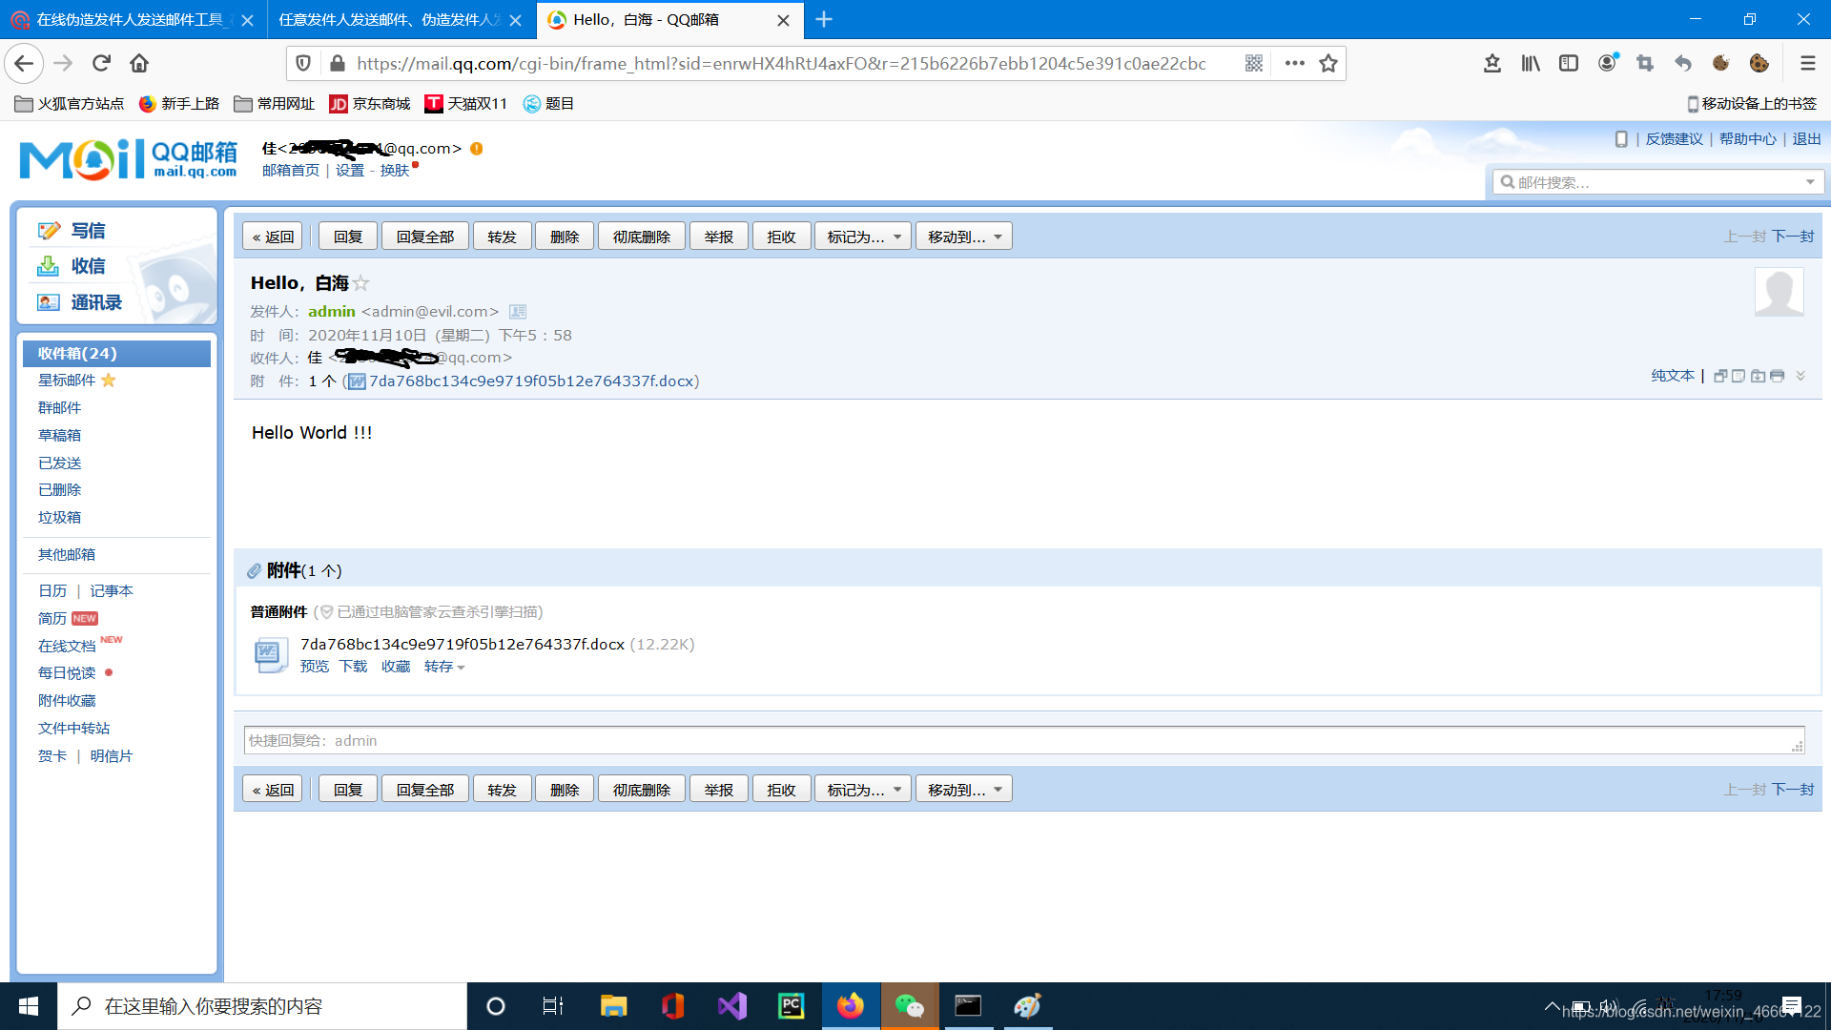This screenshot has height=1030, width=1831.
Task: Open File Explorer from the taskbar
Action: click(x=613, y=1006)
